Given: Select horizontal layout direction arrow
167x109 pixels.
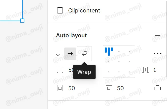Looking at the screenshot, I should click(x=70, y=54).
